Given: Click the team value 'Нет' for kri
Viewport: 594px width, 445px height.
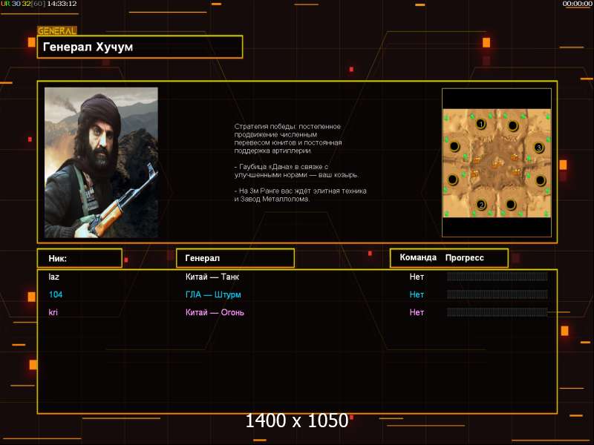Looking at the screenshot, I should coord(417,312).
